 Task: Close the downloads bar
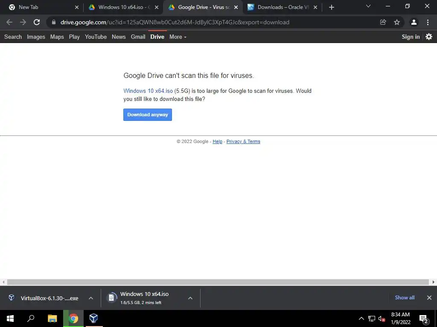(429, 298)
